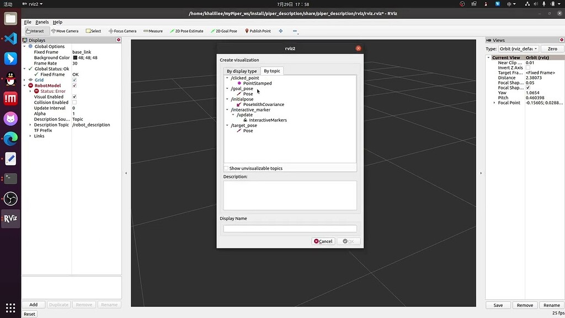Check Show unvisualizable topics
Image resolution: width=565 pixels, height=318 pixels.
[226, 168]
